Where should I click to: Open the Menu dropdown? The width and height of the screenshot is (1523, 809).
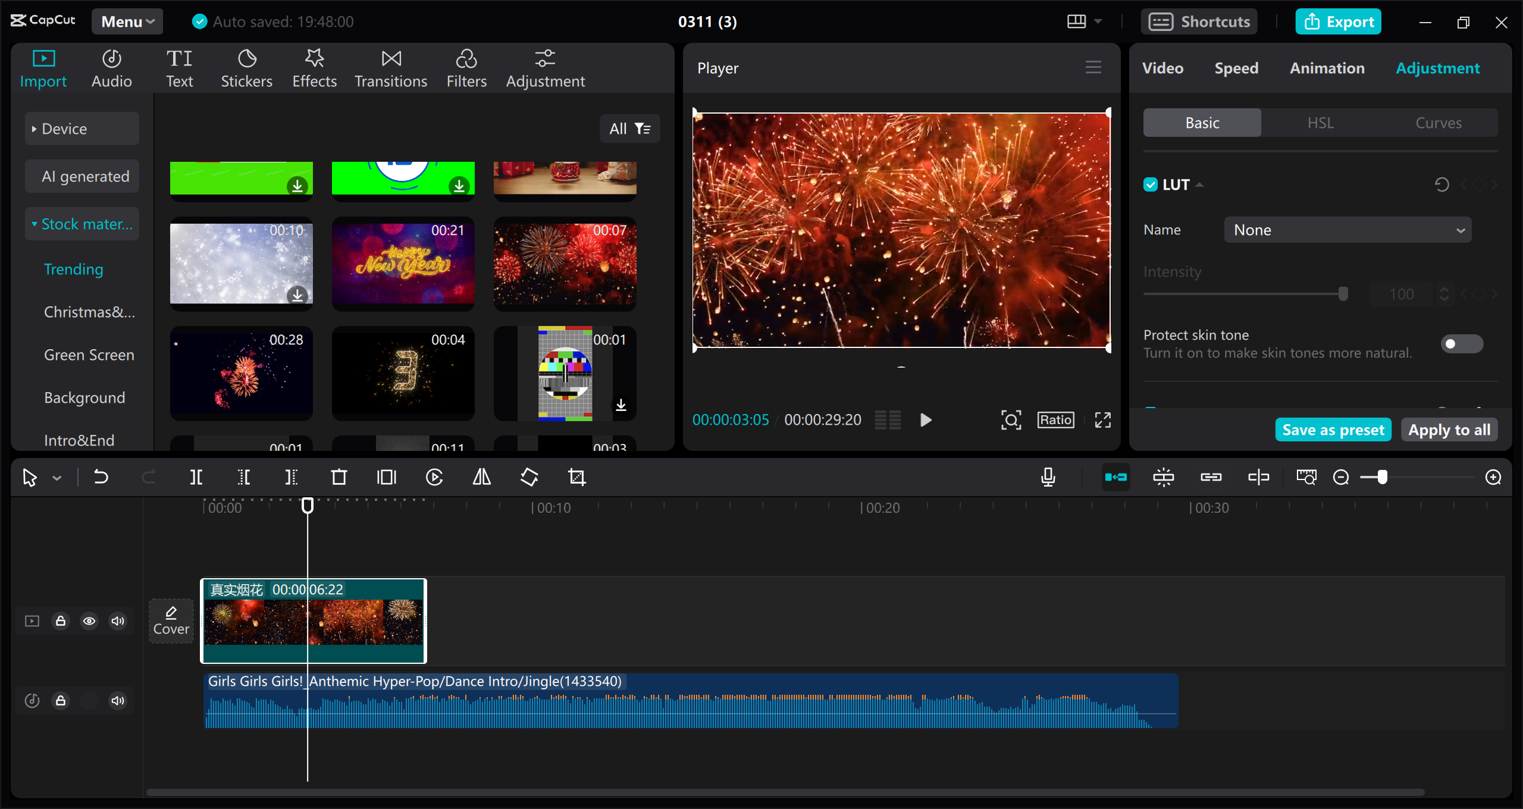pos(127,21)
